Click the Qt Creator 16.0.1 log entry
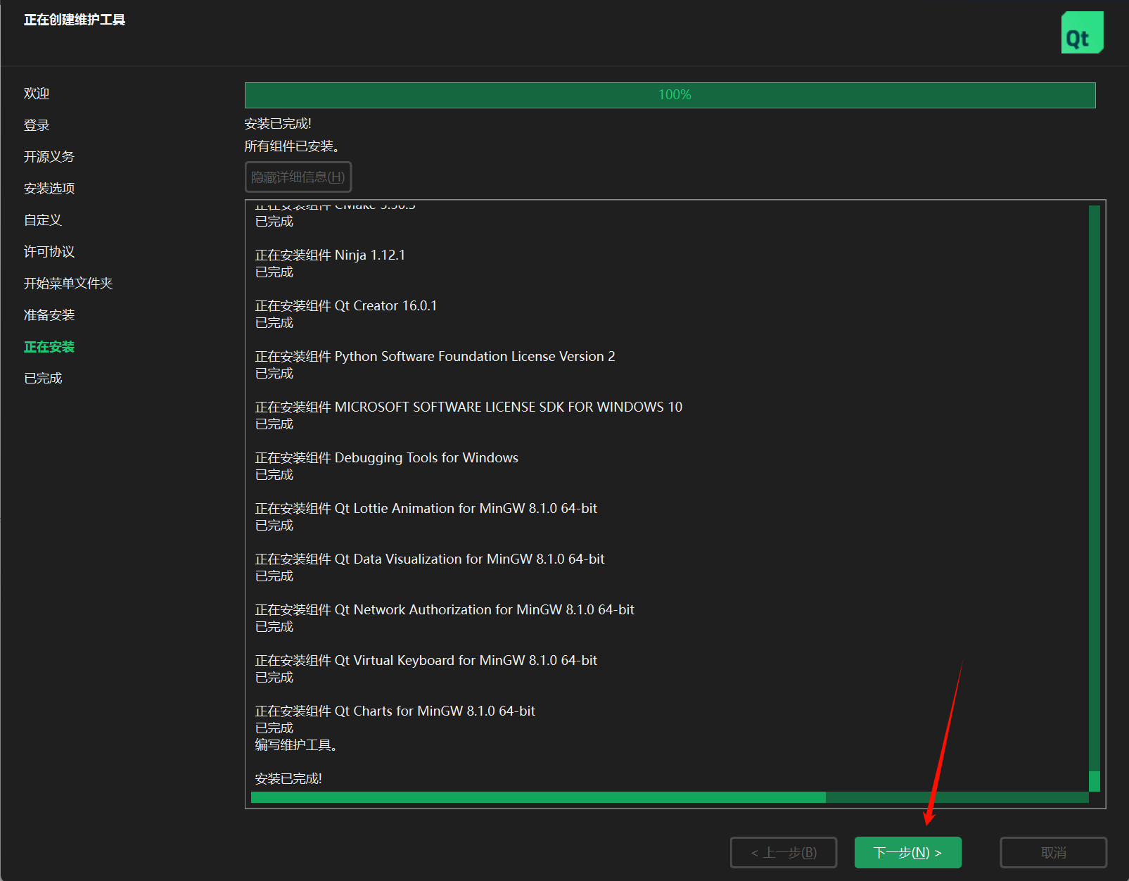1129x881 pixels. [346, 305]
